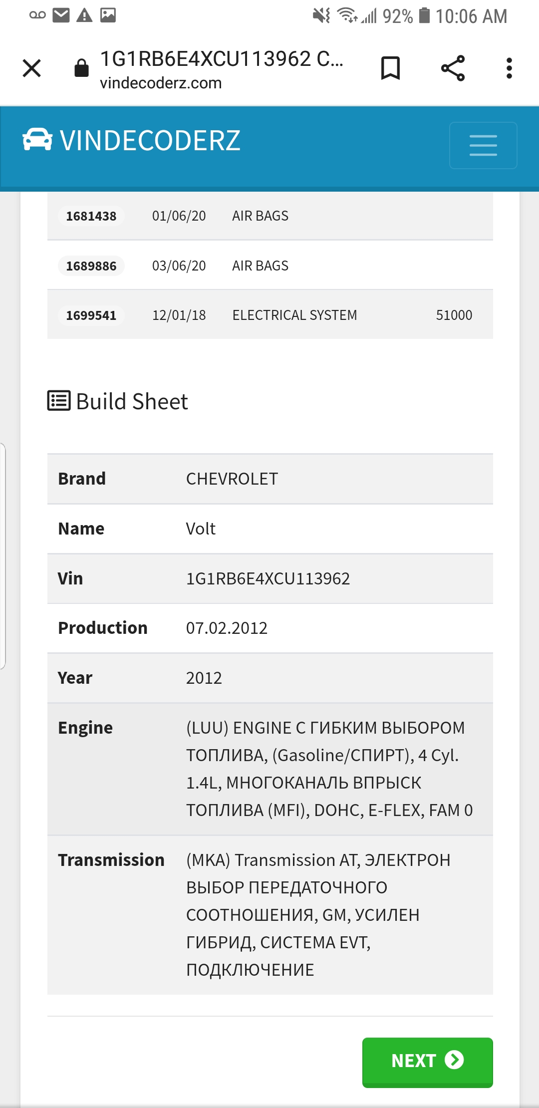Open the three-dot overflow menu
The image size is (539, 1108).
pos(509,68)
